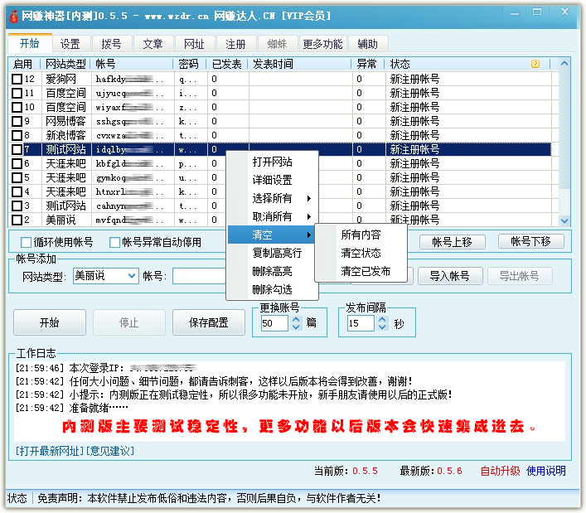The width and height of the screenshot is (586, 513).
Task: Tick the checkbox for row 9 网易博客
Action: click(17, 121)
